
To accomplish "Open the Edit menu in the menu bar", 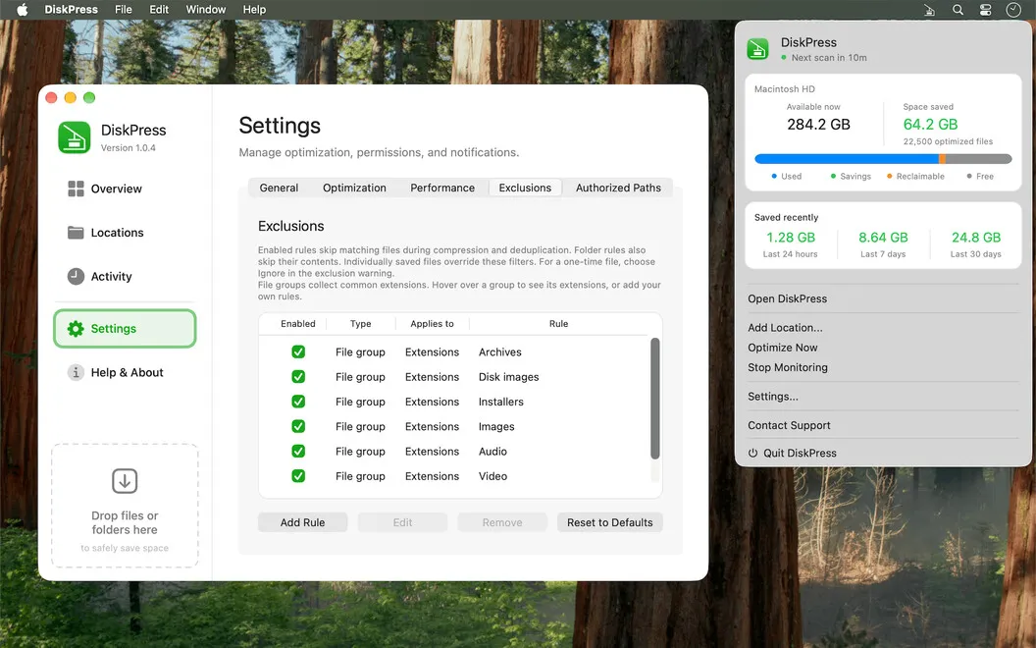I will pyautogui.click(x=159, y=9).
